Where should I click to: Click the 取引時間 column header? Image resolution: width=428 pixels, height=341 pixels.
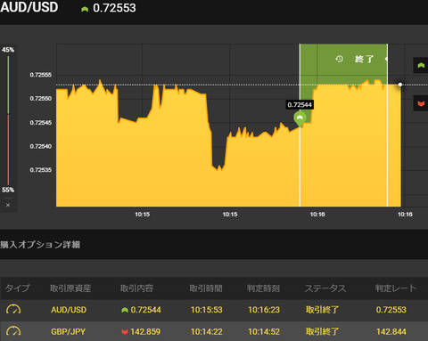coord(206,288)
